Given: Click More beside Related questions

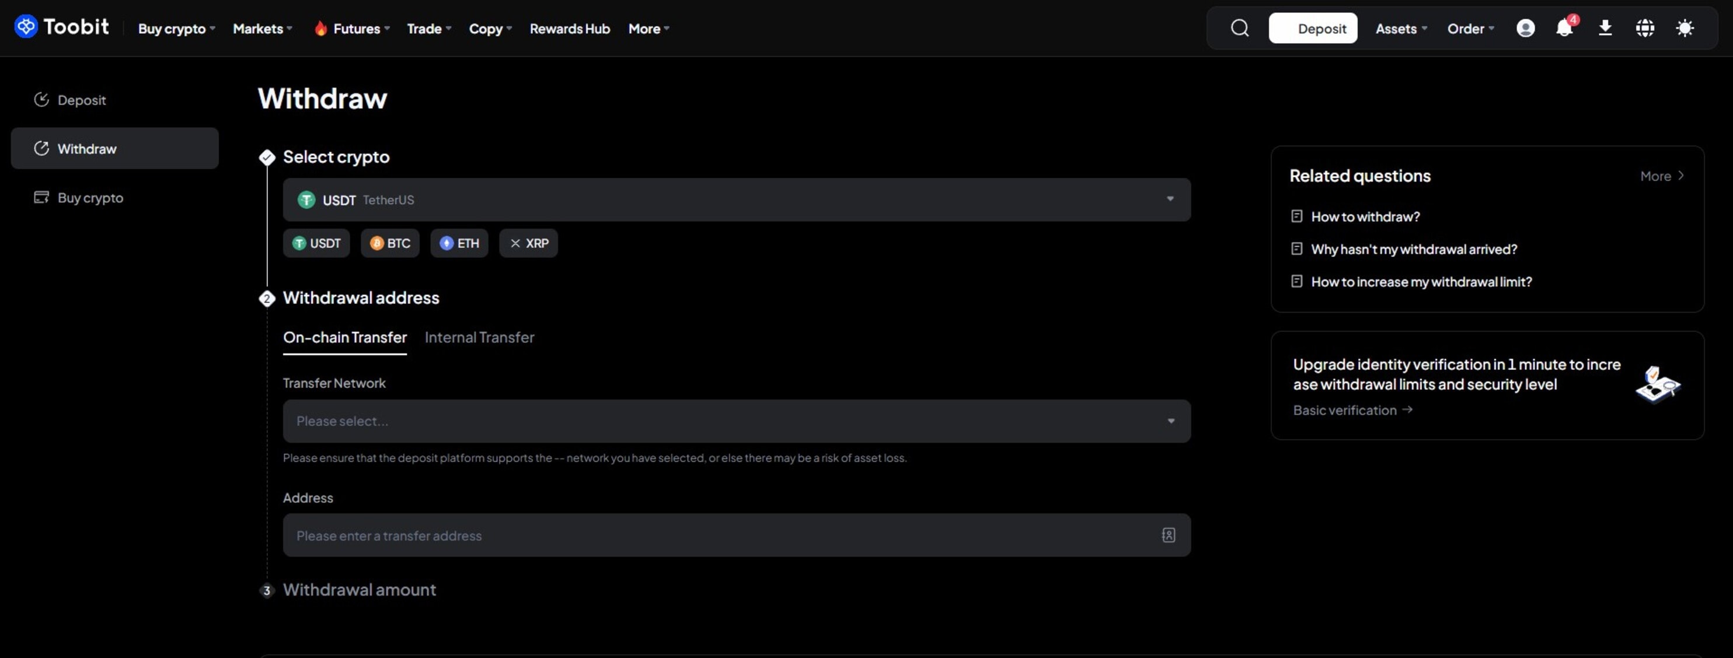Looking at the screenshot, I should 1661,176.
